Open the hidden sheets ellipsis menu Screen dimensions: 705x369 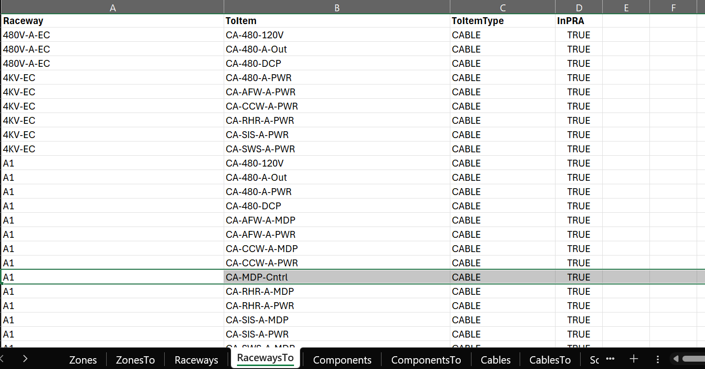[x=611, y=359]
